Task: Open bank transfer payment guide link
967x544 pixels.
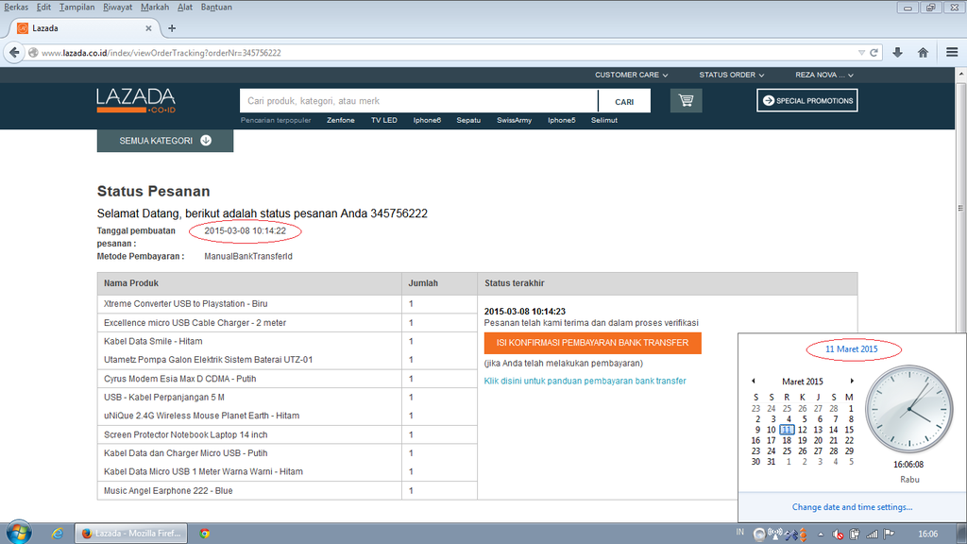Action: click(585, 382)
